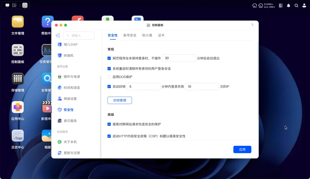Open the 任务管理 monitor icon

click(x=46, y=50)
